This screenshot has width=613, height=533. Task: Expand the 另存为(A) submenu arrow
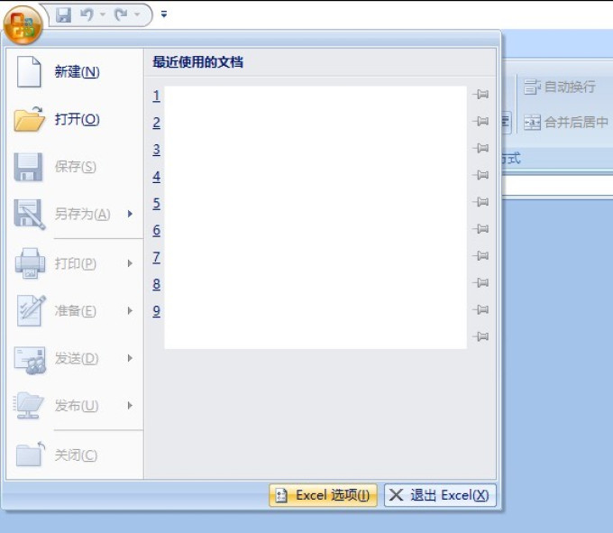[x=130, y=214]
